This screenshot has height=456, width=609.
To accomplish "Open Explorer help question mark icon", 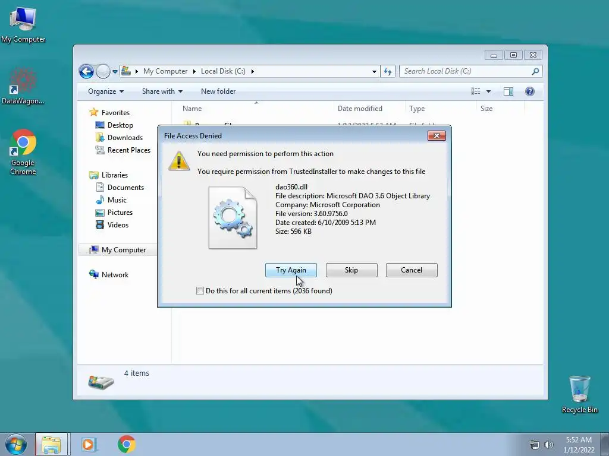I will pyautogui.click(x=530, y=91).
